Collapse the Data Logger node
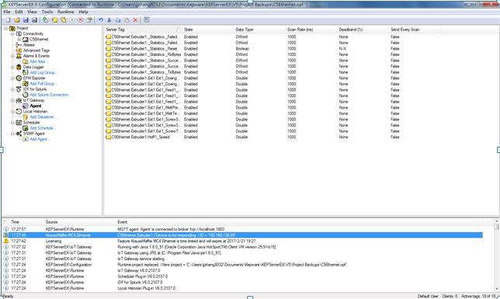500x299 pixels. click(x=12, y=67)
